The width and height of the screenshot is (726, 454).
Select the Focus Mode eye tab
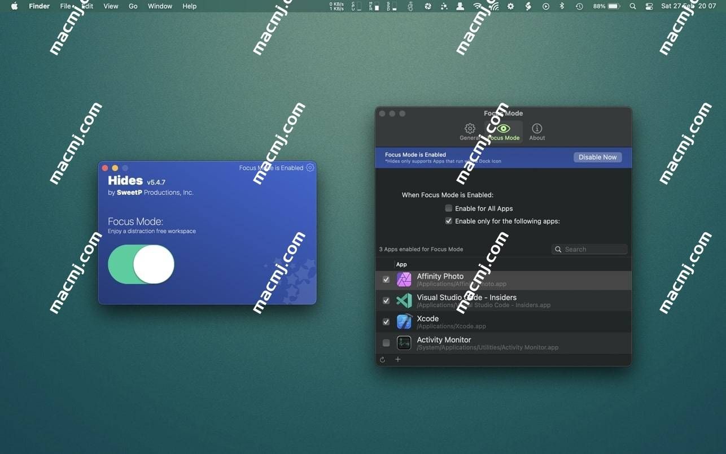tap(503, 132)
